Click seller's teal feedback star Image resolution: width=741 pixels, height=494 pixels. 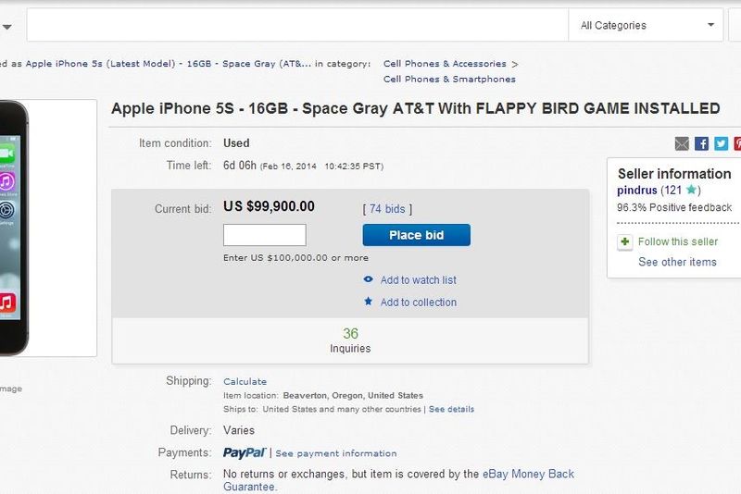coord(690,191)
